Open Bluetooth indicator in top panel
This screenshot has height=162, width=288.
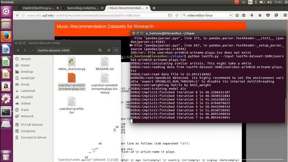coord(256,2)
